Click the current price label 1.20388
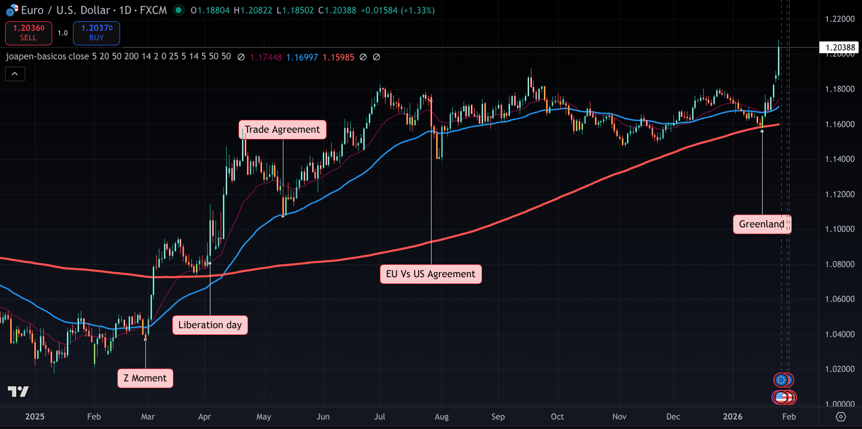 (840, 48)
